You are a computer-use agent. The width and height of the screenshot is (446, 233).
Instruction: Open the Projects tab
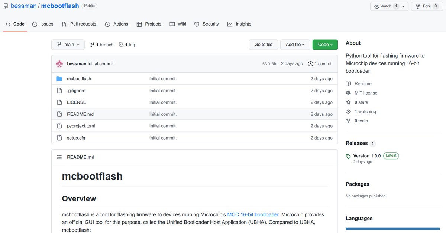pos(149,24)
